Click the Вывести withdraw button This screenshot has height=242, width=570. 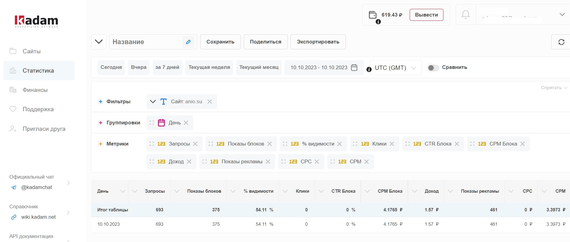click(427, 15)
